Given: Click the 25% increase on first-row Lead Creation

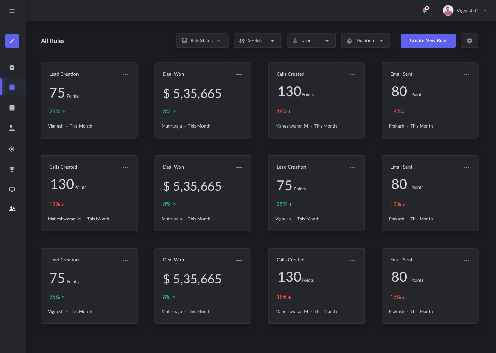Looking at the screenshot, I should [57, 112].
